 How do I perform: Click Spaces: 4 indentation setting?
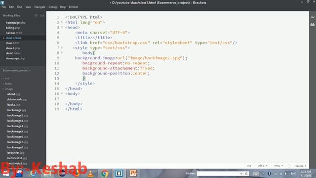click(x=301, y=166)
